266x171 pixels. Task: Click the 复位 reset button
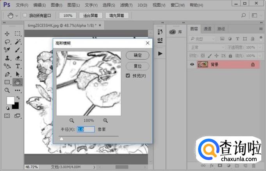click(x=137, y=66)
